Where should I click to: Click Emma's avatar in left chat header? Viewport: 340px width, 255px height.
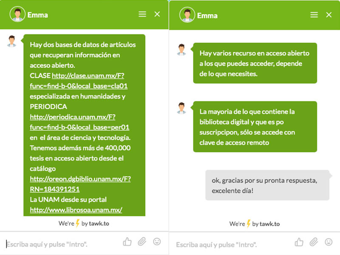coord(17,14)
